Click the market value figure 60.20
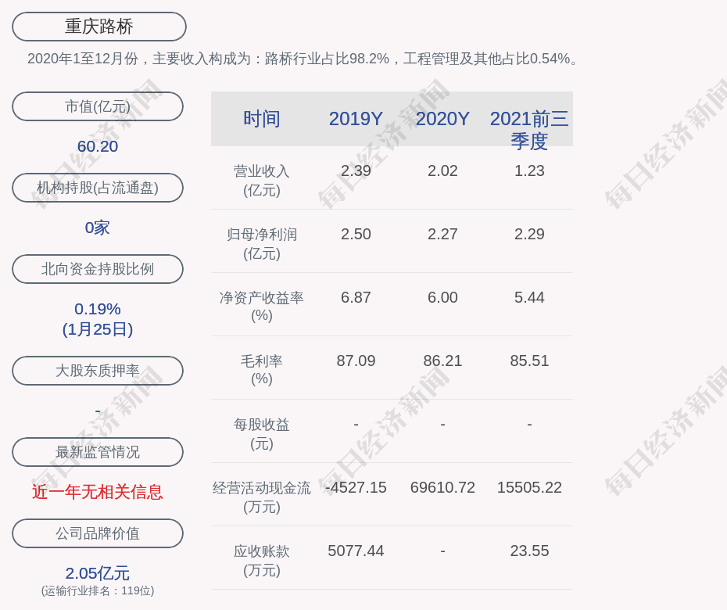The width and height of the screenshot is (727, 610). 98,146
